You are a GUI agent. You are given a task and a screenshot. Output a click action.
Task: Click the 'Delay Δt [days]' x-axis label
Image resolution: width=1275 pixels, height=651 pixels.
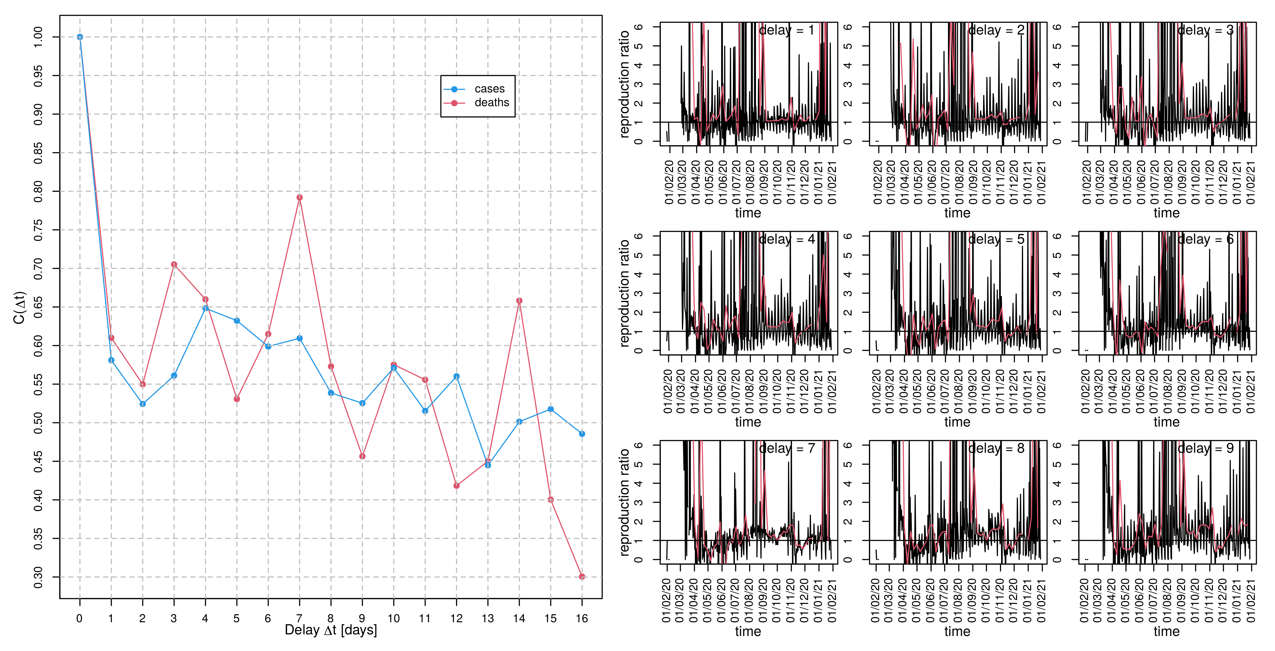click(331, 630)
